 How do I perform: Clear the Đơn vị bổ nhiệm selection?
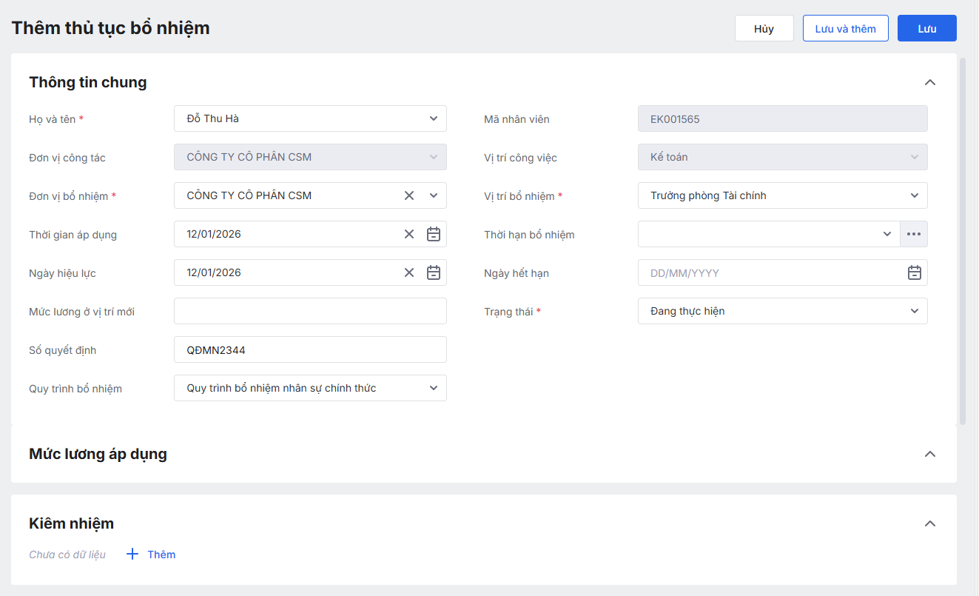pos(409,195)
